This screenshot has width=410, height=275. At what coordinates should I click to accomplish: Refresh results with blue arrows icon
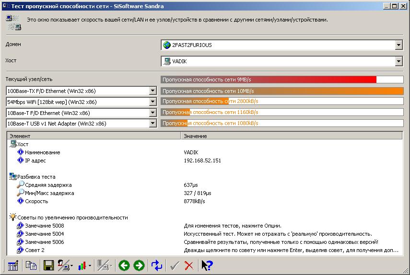tap(157, 265)
